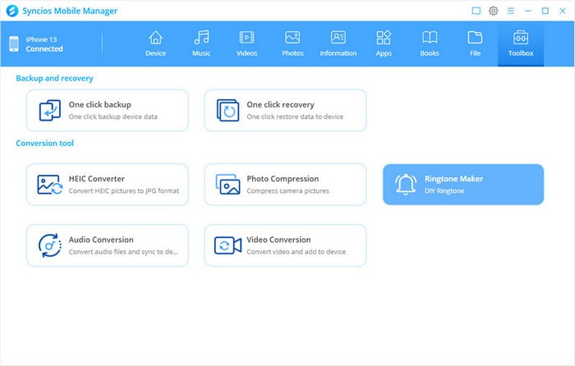Open the Books tab
The width and height of the screenshot is (575, 366).
pos(430,44)
